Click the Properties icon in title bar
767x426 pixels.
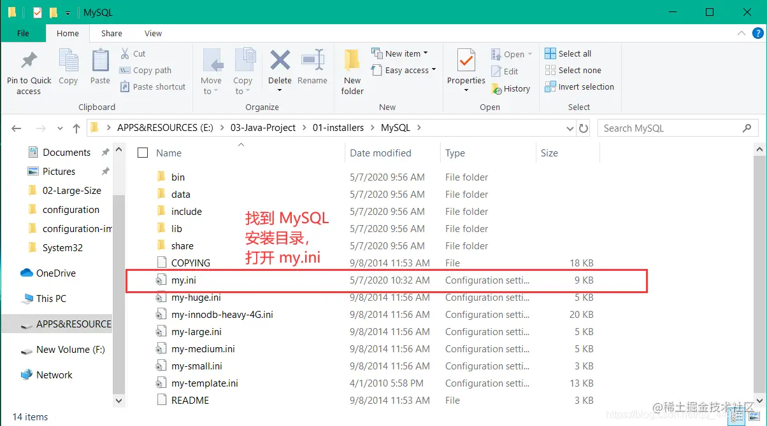tap(37, 12)
